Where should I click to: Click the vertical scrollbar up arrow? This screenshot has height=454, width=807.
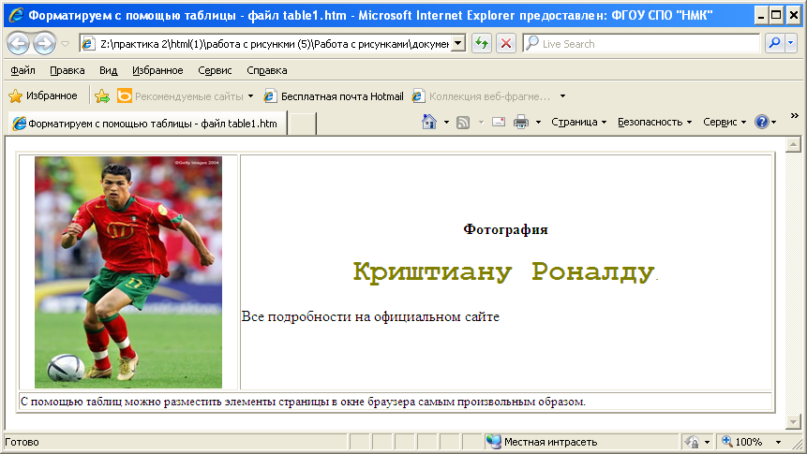click(793, 144)
